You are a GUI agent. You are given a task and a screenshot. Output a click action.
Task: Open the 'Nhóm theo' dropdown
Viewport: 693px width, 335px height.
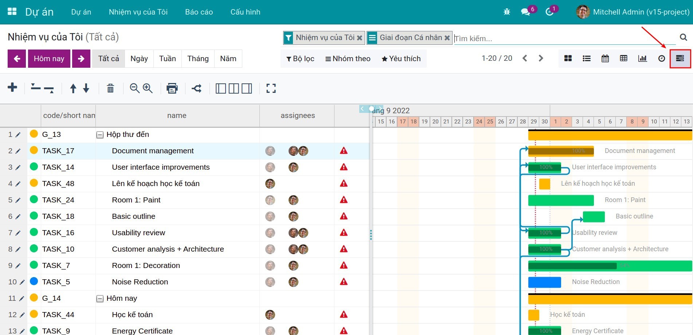tap(348, 59)
